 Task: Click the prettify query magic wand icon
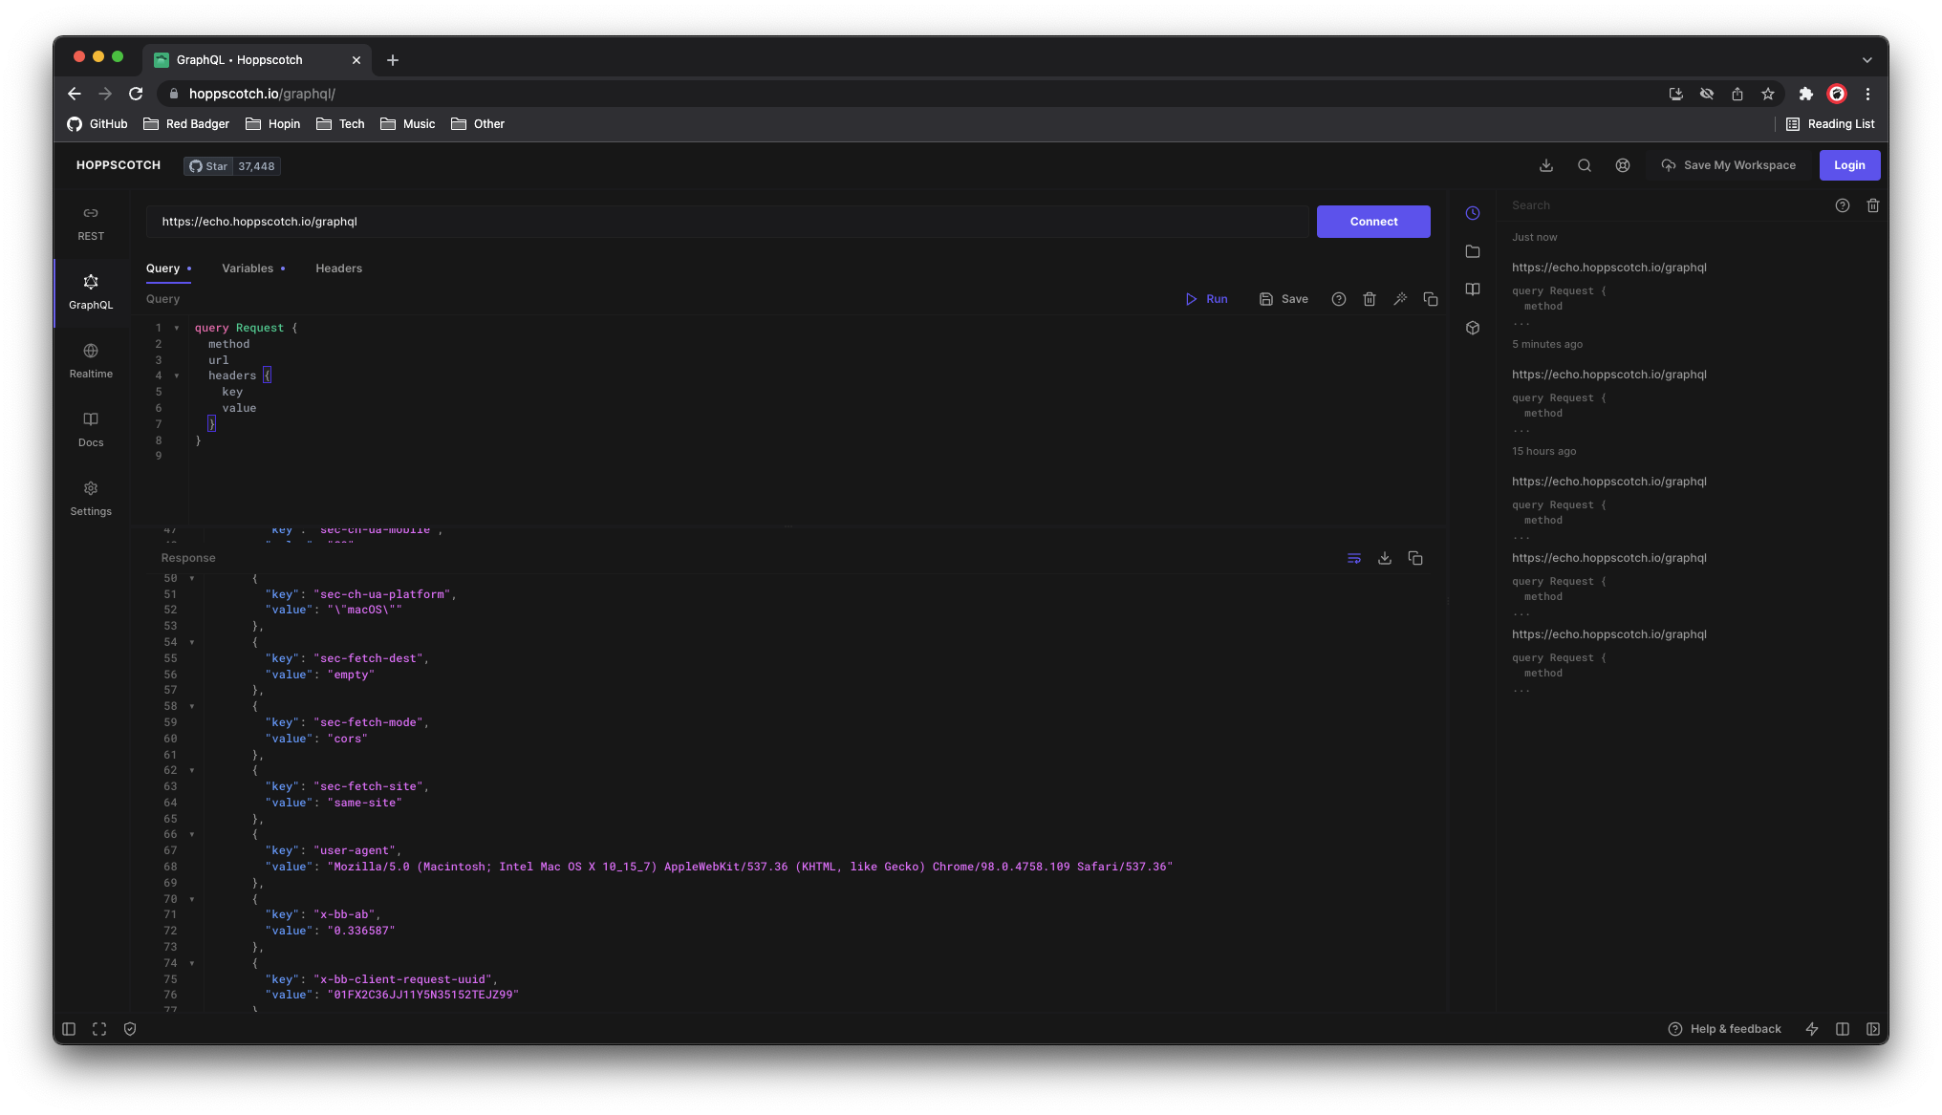(1400, 299)
